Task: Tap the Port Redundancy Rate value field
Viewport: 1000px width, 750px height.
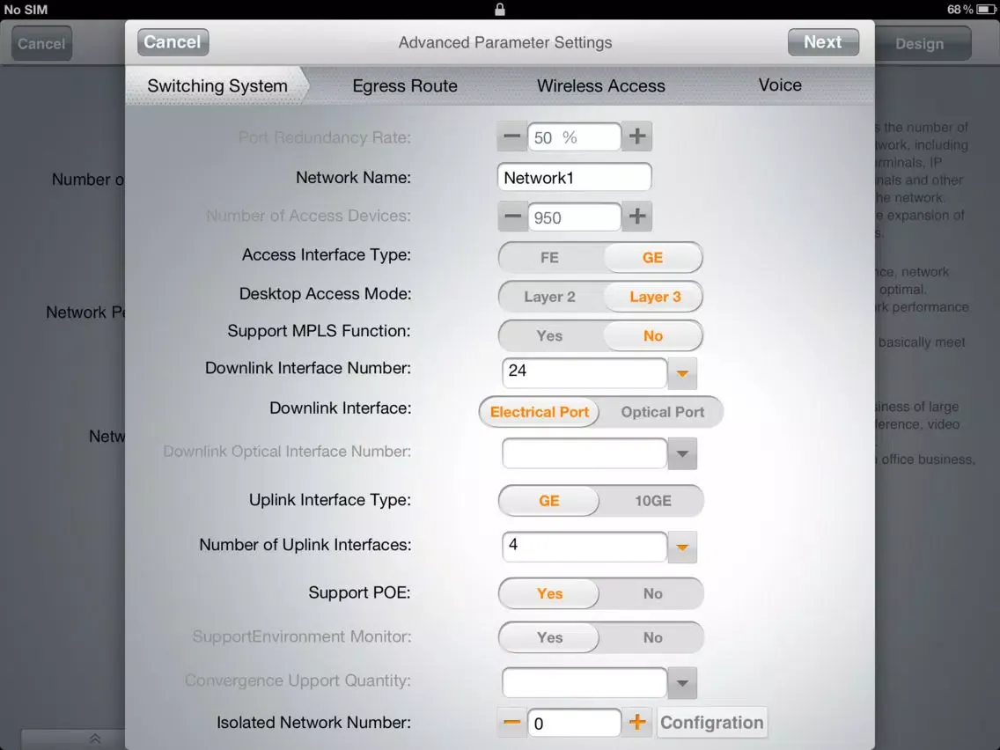Action: 574,136
